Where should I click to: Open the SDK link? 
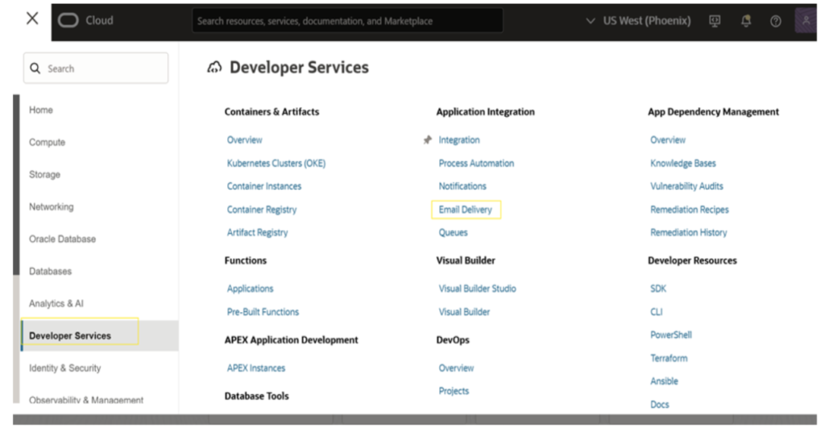point(658,289)
